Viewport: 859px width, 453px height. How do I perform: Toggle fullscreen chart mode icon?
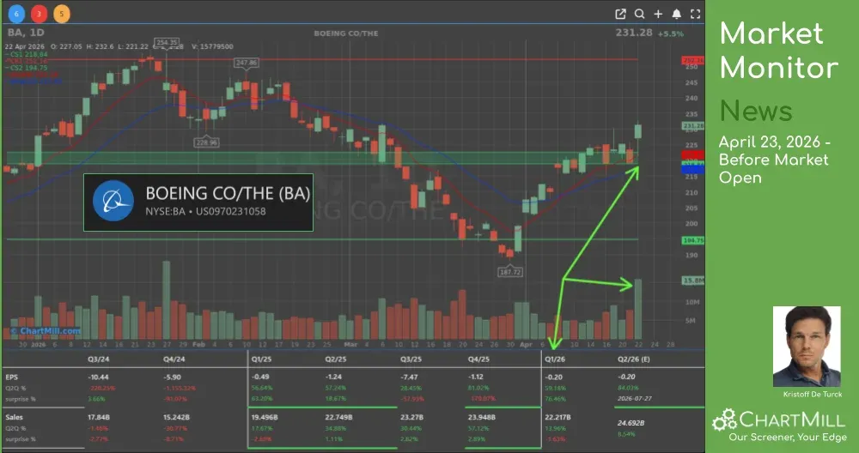point(695,15)
